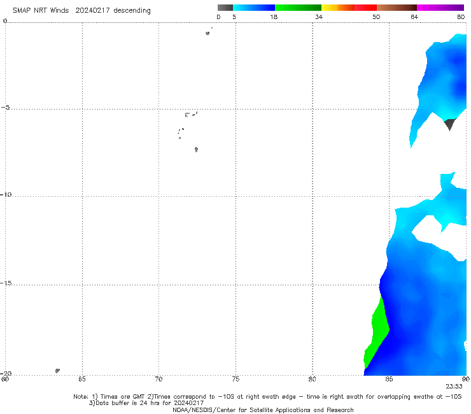Click the latitude axis label '-15'
Viewport: 471px width, 414px height.
tap(6, 283)
